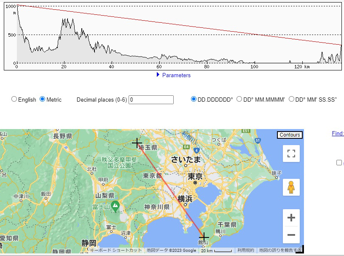Choose DD.DDDDDD° coordinate format
344x256 pixels.
(x=193, y=99)
